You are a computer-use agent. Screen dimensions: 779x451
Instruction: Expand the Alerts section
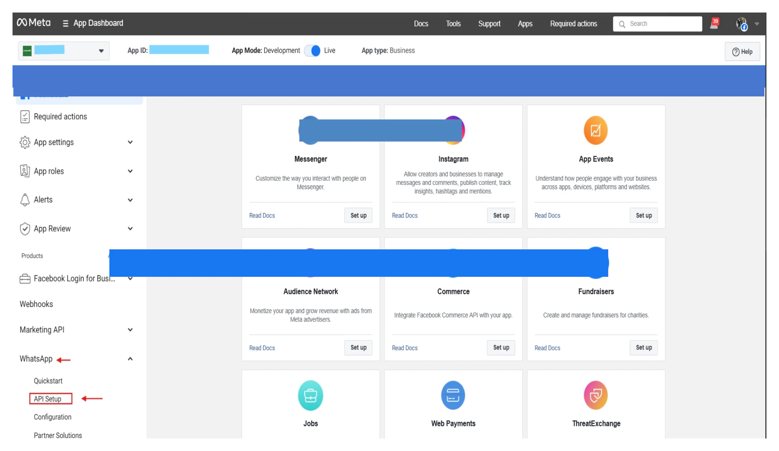point(130,200)
